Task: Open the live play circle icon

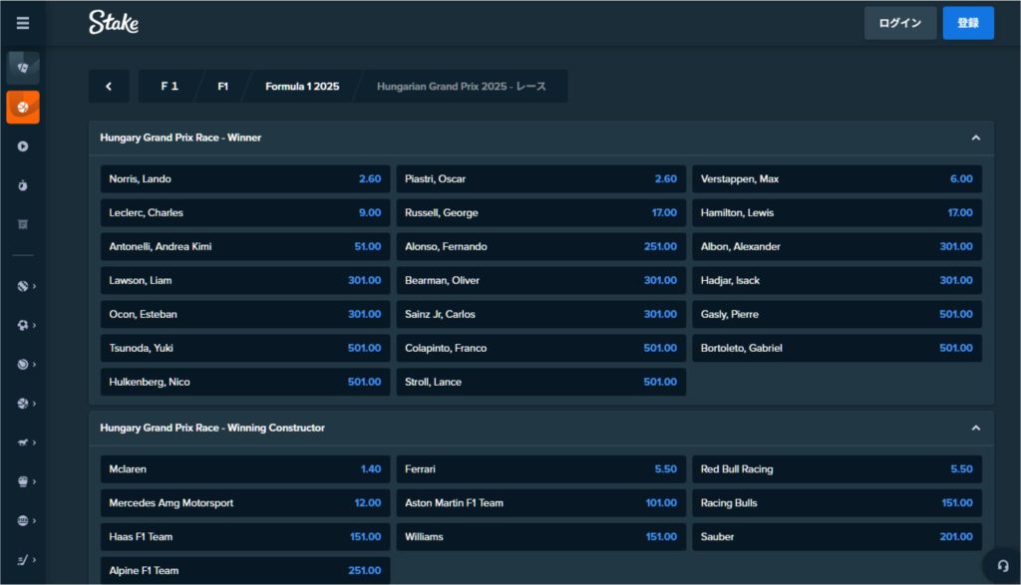Action: pyautogui.click(x=23, y=146)
